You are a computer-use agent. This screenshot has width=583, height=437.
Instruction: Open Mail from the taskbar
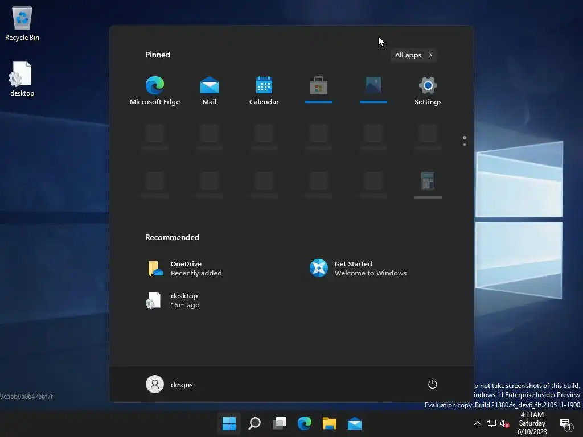coord(355,423)
